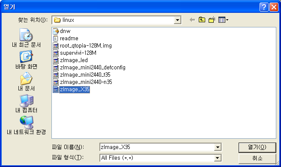281x167 pixels.
Task: Open Desktop shortcut (바탕 화면)
Action: (27, 60)
